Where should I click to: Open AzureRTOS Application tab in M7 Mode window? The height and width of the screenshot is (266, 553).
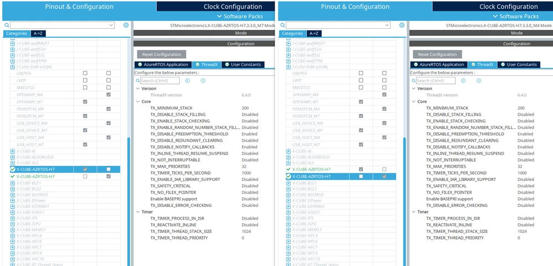click(163, 65)
